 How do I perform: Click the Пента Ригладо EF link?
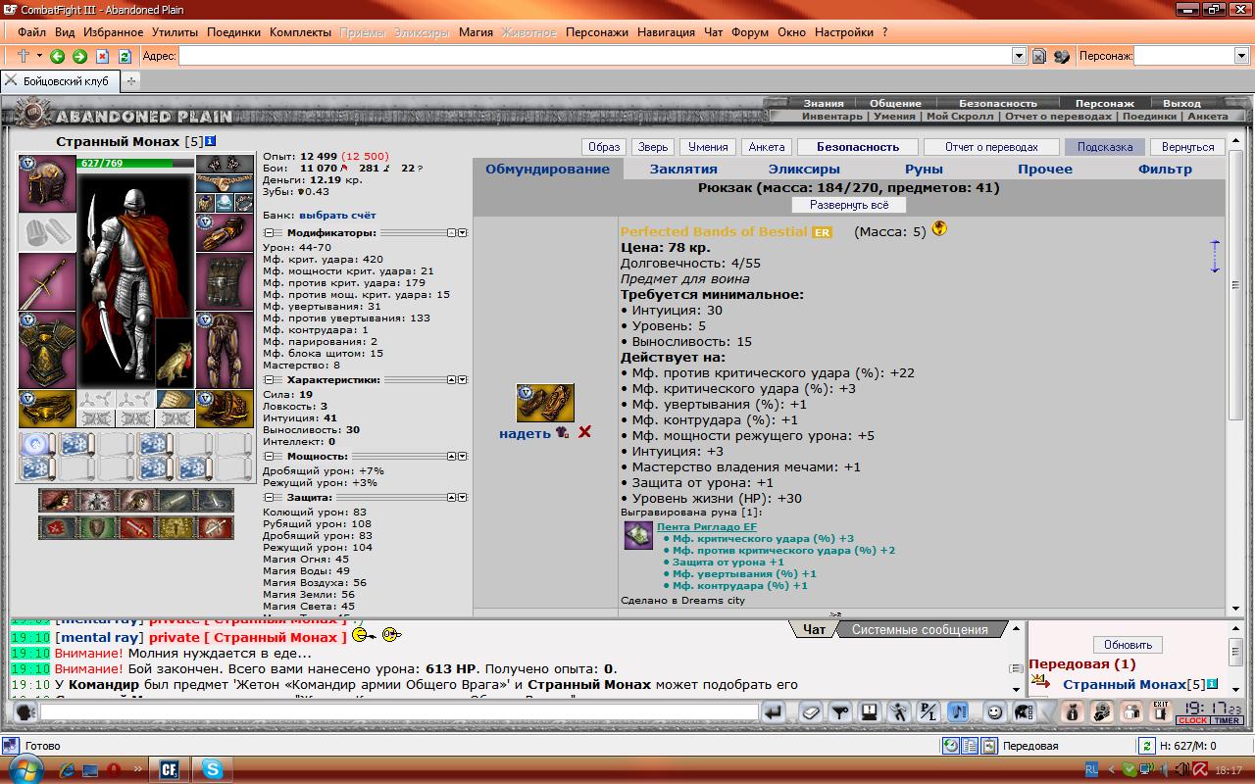click(707, 527)
